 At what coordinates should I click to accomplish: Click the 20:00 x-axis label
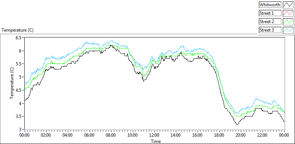tap(241, 135)
